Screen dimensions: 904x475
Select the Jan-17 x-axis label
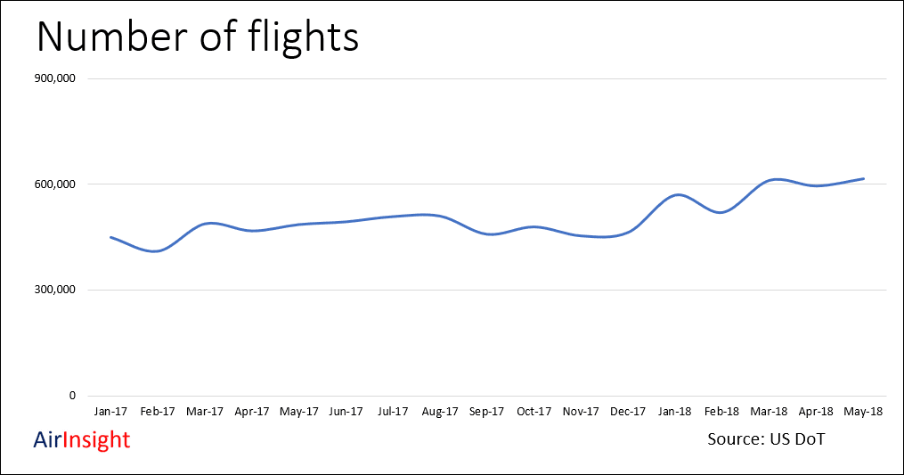pos(110,412)
